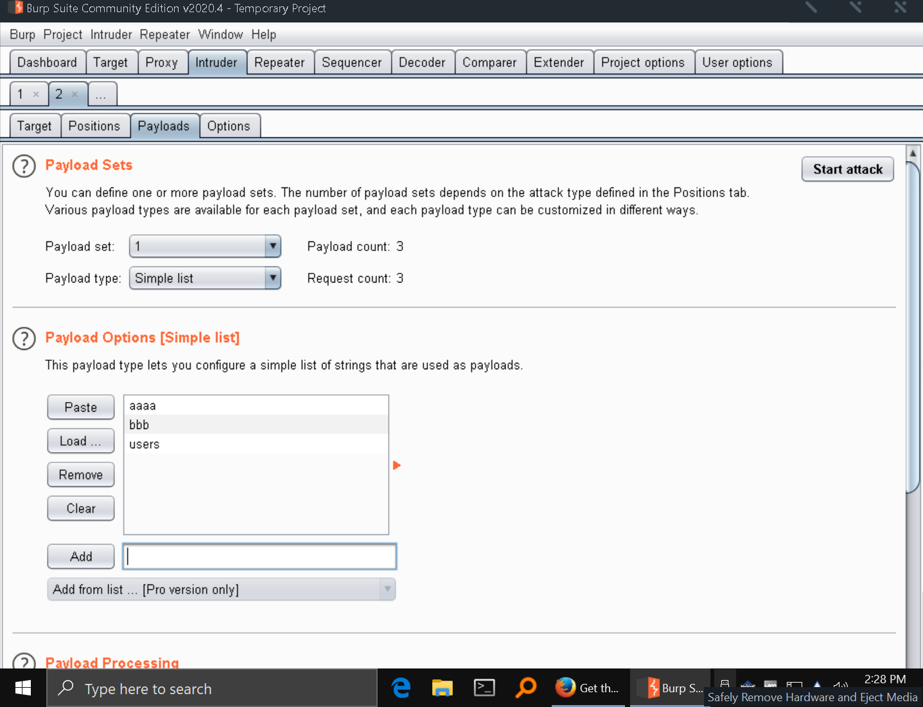The height and width of the screenshot is (707, 923).
Task: Click the Paste button
Action: [81, 407]
